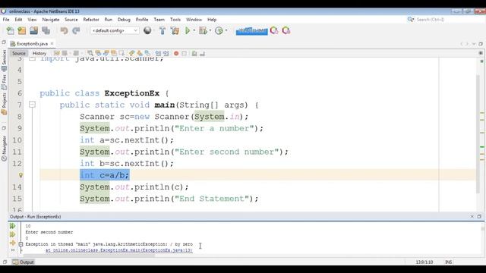The image size is (486, 273).
Task: Collapse the exception stack trace in Output
Action: click(21, 244)
